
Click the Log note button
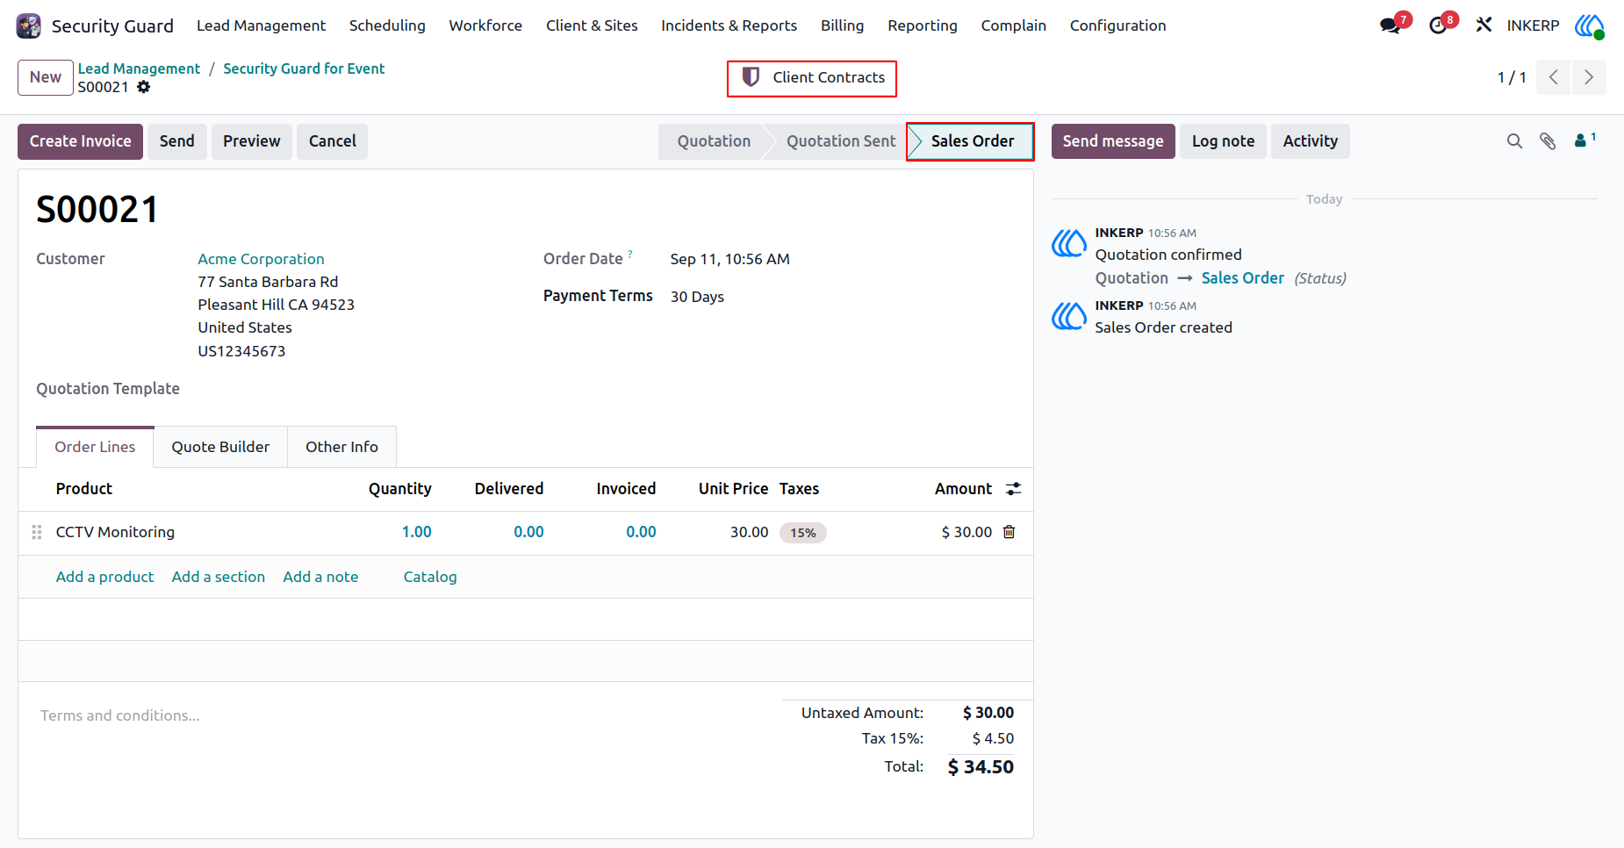[x=1223, y=141]
